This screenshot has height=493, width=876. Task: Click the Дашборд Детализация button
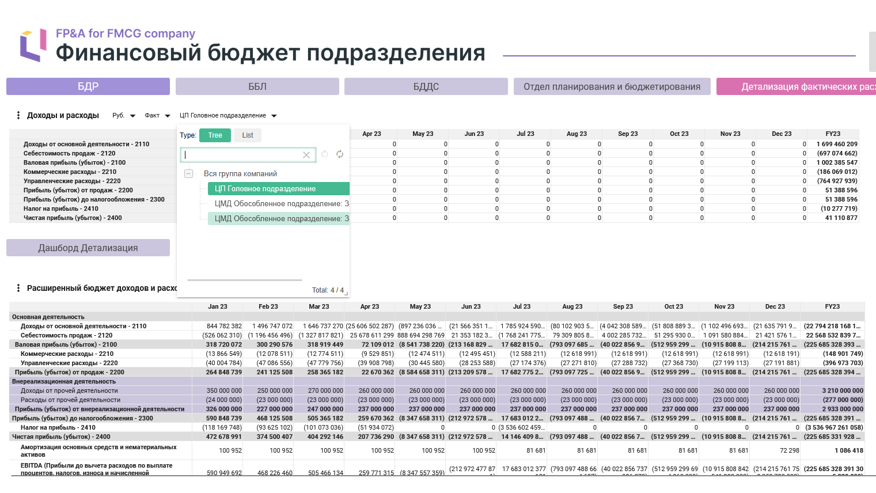(x=88, y=248)
